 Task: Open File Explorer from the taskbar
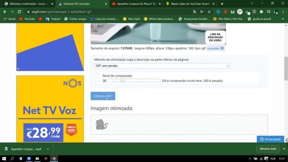pyautogui.click(x=37, y=158)
